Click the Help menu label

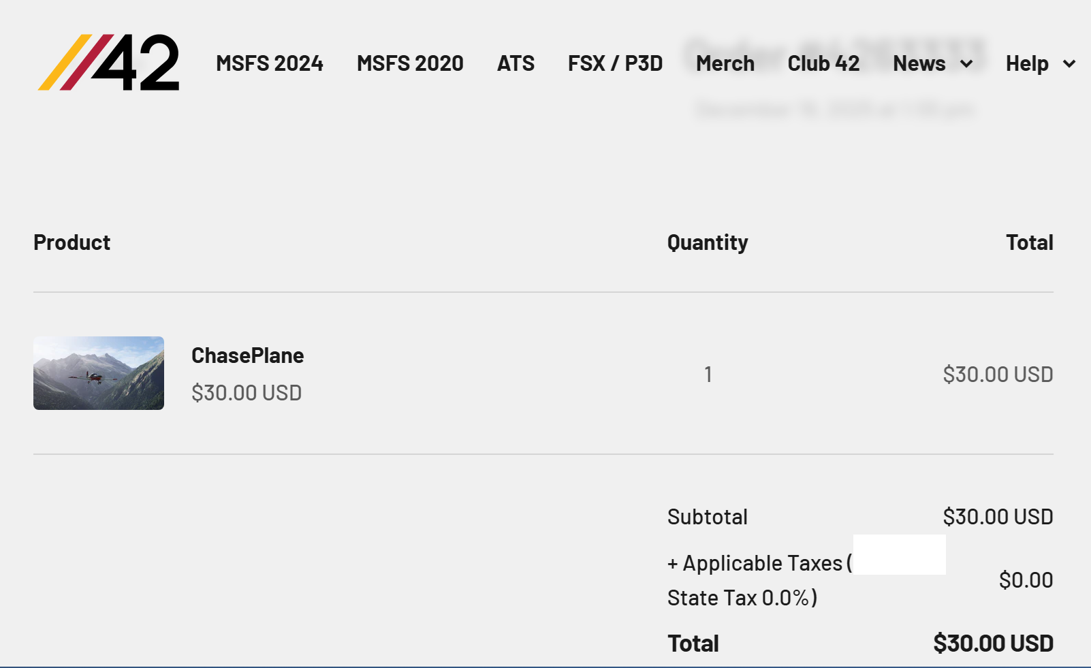1027,63
